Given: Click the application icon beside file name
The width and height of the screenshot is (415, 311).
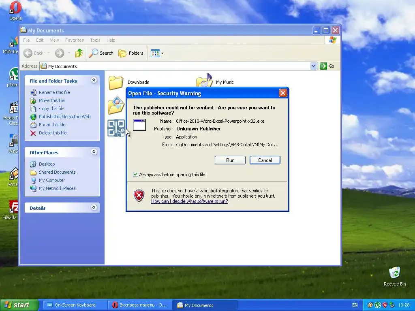Looking at the screenshot, I should coord(139,125).
